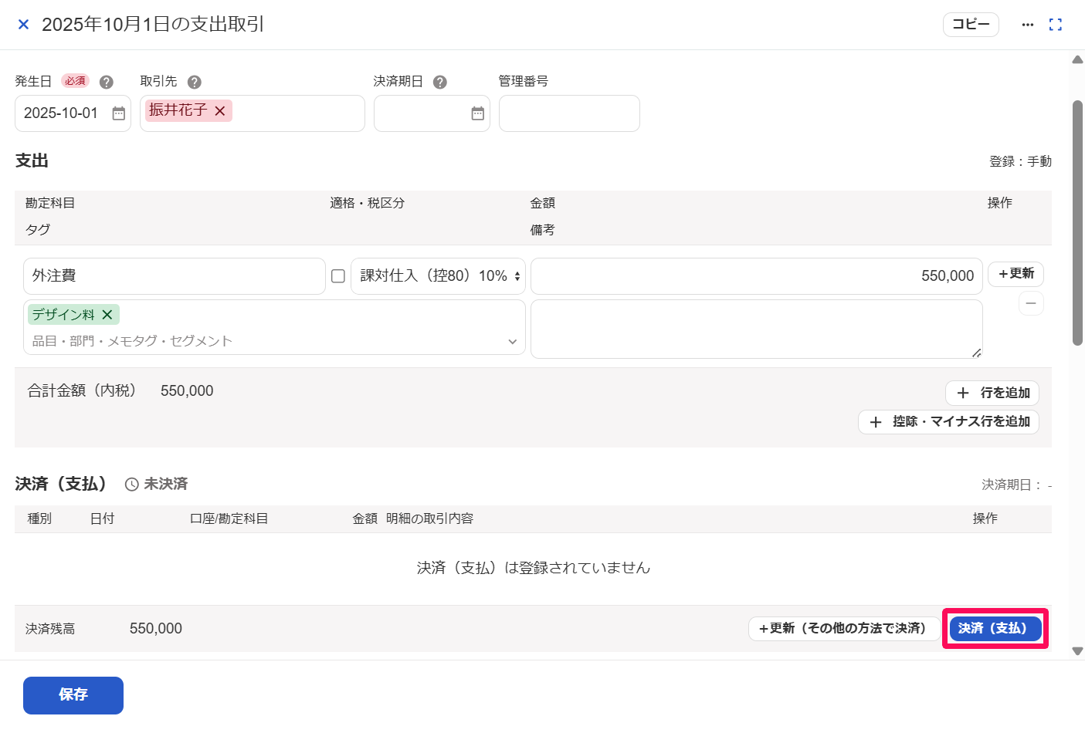Click the 行を追加 button
This screenshot has width=1085, height=733.
(992, 393)
